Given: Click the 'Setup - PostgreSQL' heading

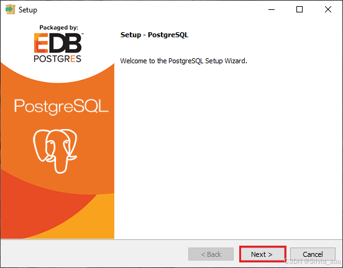Looking at the screenshot, I should [x=154, y=35].
